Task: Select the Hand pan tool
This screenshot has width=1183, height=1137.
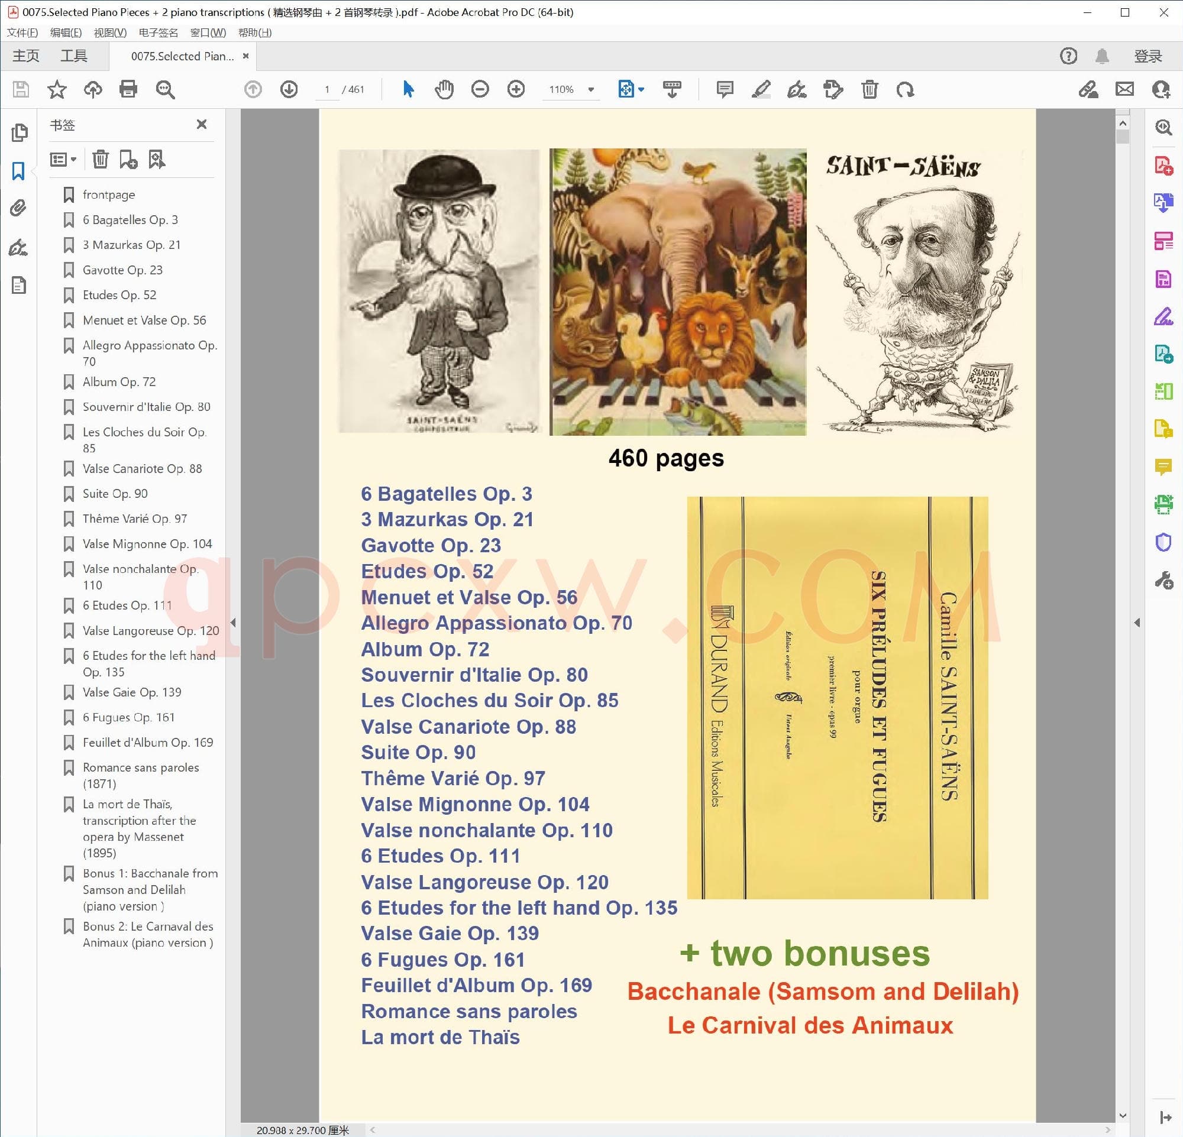Action: click(x=444, y=89)
